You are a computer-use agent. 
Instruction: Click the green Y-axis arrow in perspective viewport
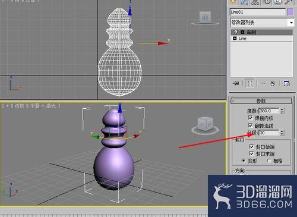[96, 137]
